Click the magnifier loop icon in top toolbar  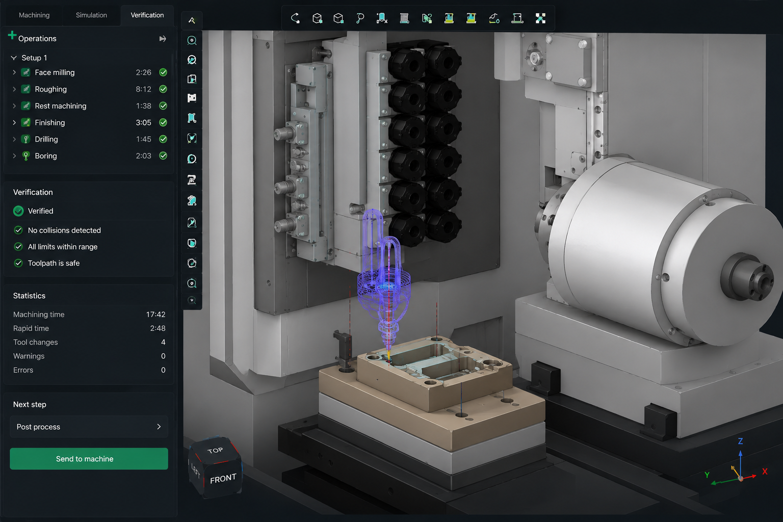tap(360, 18)
